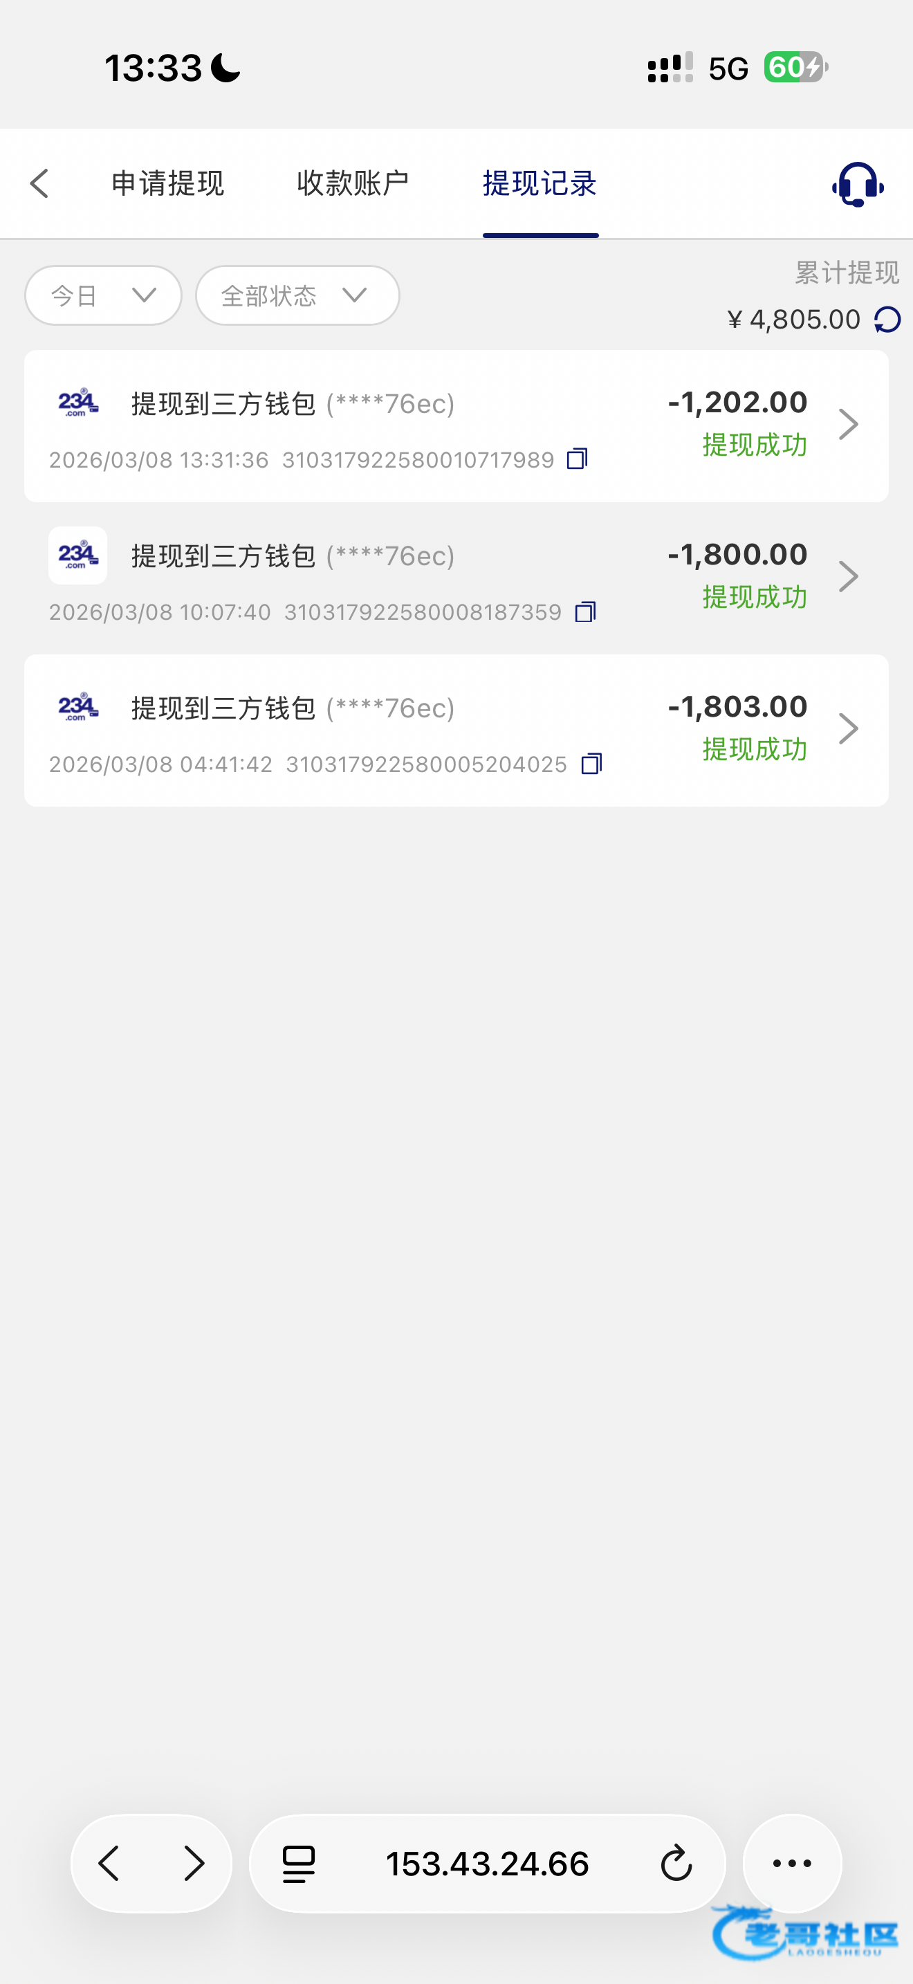
Task: Switch to 收款账户 tab
Action: click(x=353, y=183)
